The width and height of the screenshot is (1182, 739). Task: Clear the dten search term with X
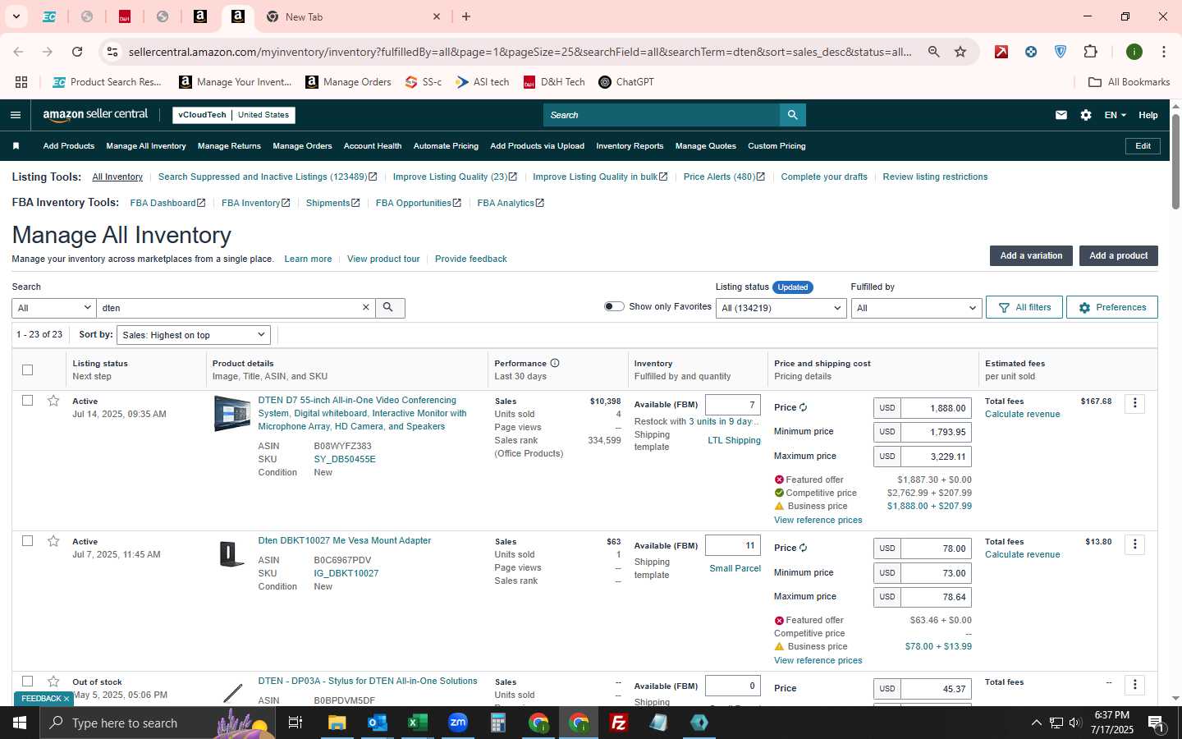coord(366,307)
